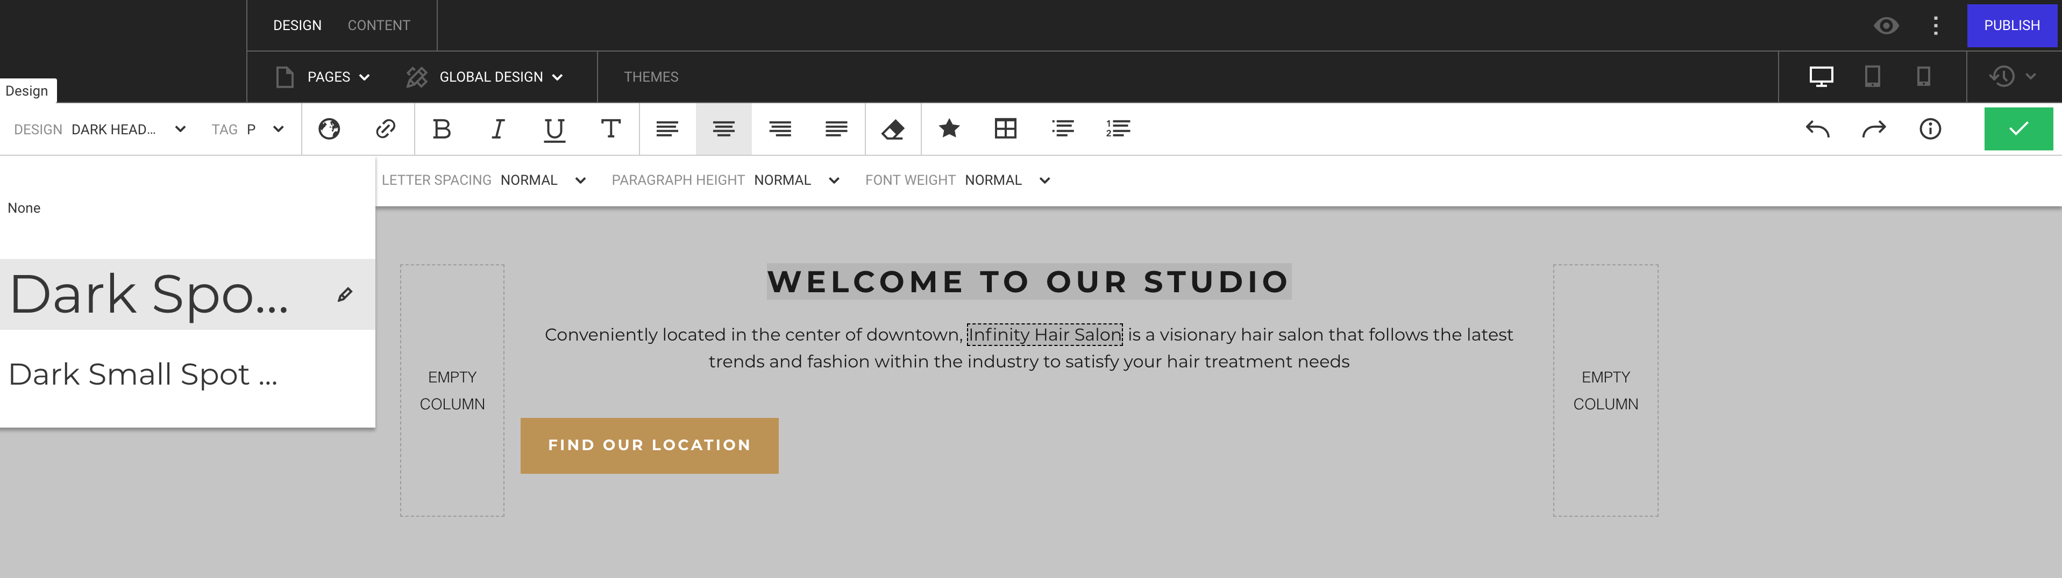2062x578 pixels.
Task: Click the FIND OUR LOCATION button
Action: pos(649,444)
